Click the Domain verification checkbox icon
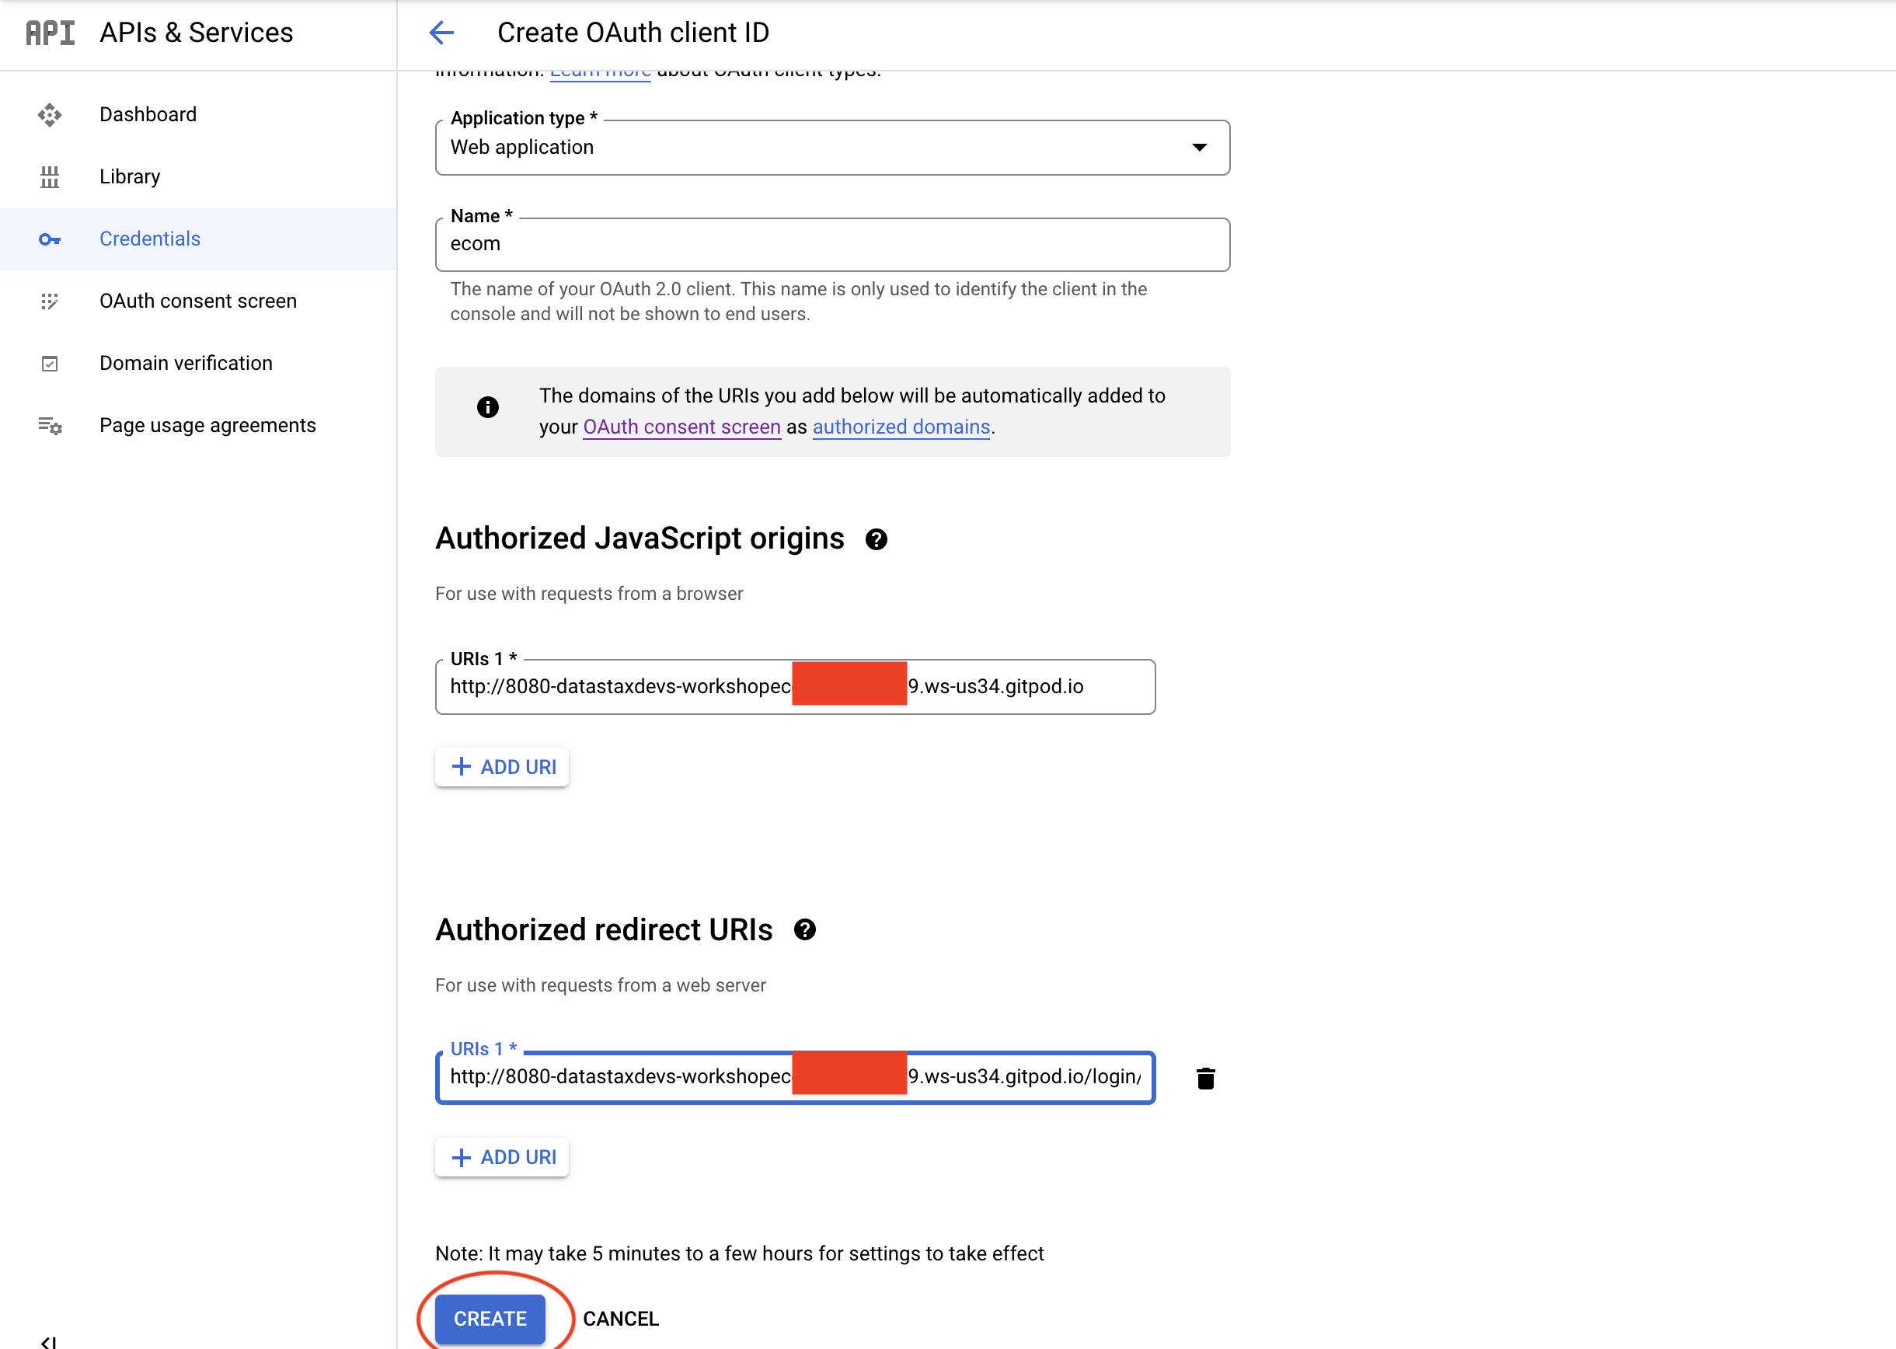The height and width of the screenshot is (1349, 1896). [x=50, y=364]
